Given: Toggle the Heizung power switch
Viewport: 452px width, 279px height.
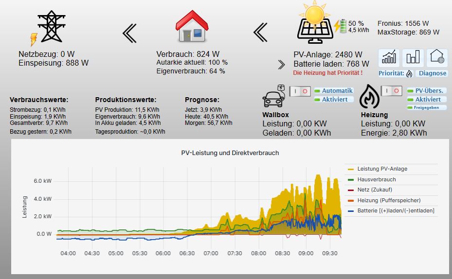Looking at the screenshot, I should pyautogui.click(x=392, y=91).
